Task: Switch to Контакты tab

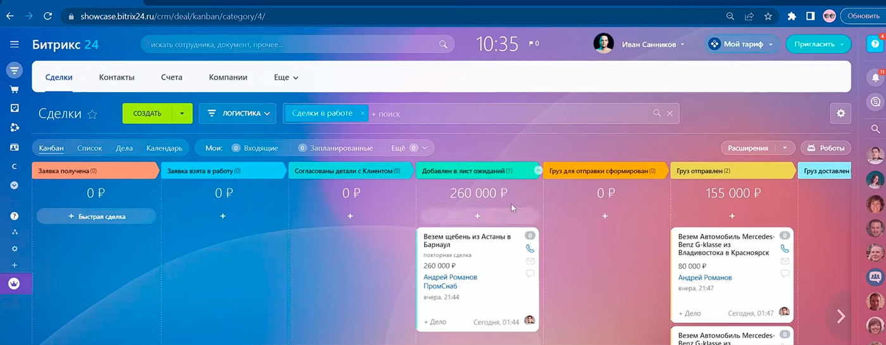Action: point(116,78)
